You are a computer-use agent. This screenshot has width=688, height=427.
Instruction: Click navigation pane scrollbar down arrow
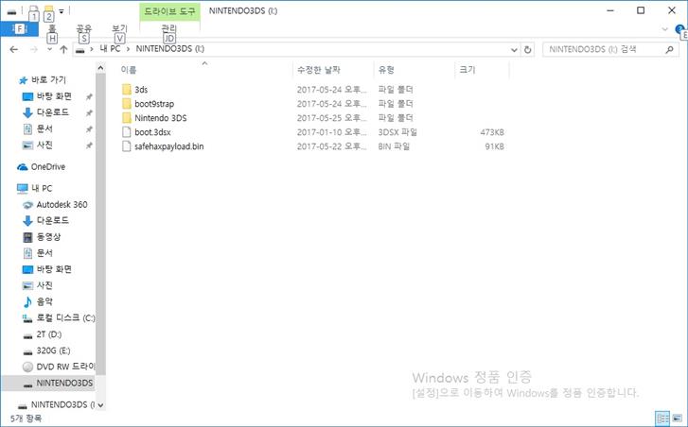(x=100, y=405)
